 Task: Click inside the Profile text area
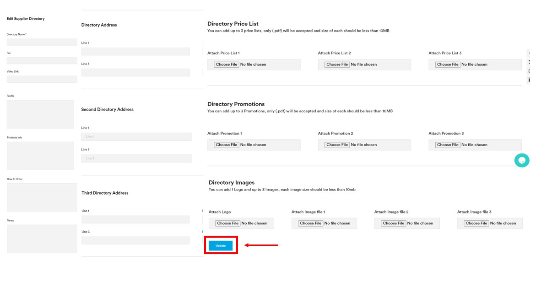click(x=40, y=114)
